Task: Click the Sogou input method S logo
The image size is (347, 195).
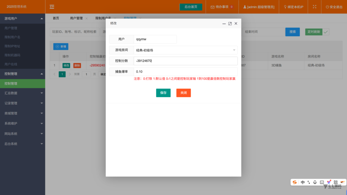Action: click(294, 182)
